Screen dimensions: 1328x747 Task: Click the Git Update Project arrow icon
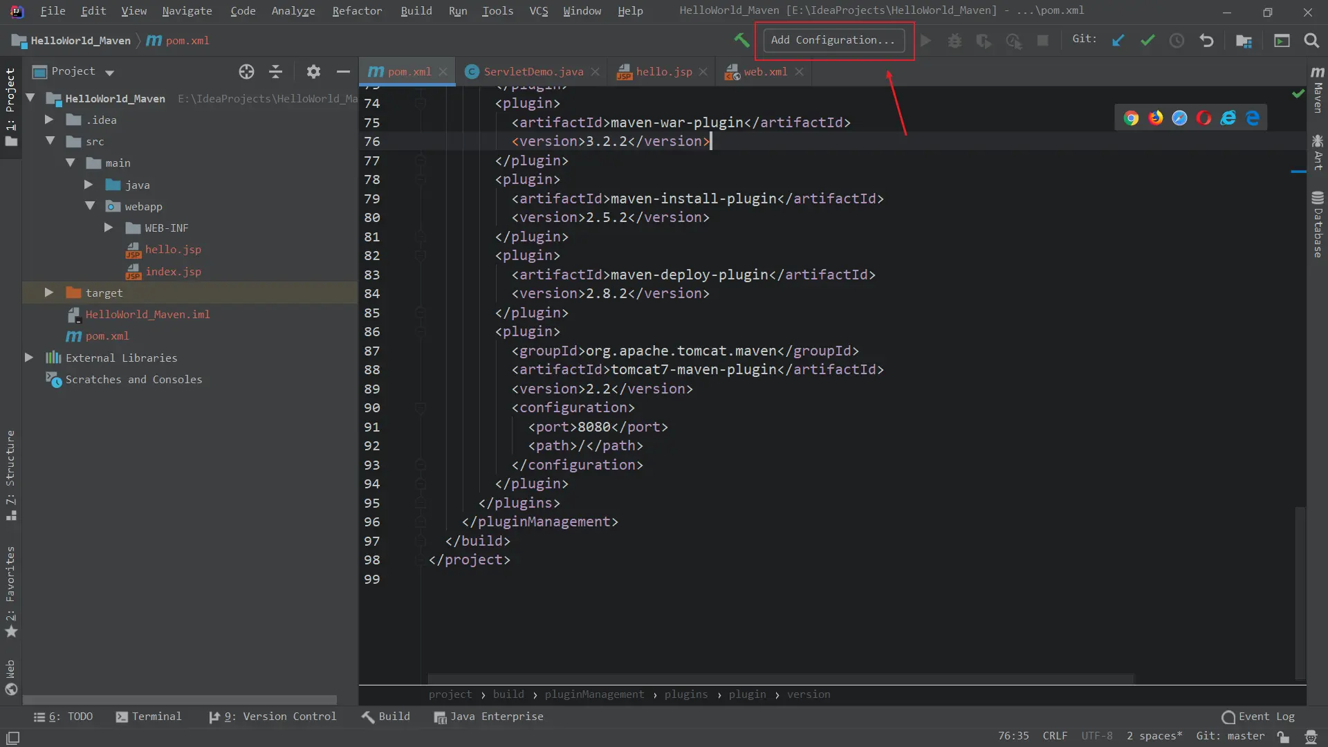point(1118,41)
